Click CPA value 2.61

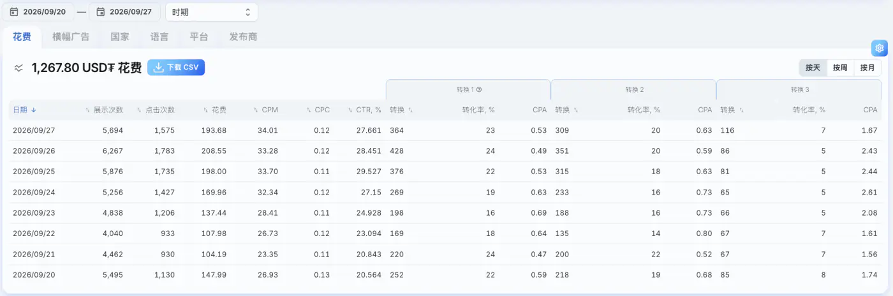point(869,192)
